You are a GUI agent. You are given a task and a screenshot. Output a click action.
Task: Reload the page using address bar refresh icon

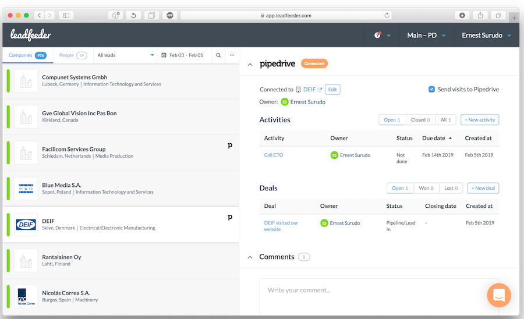(x=387, y=15)
